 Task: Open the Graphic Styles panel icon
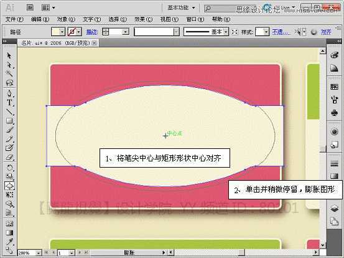(x=334, y=145)
